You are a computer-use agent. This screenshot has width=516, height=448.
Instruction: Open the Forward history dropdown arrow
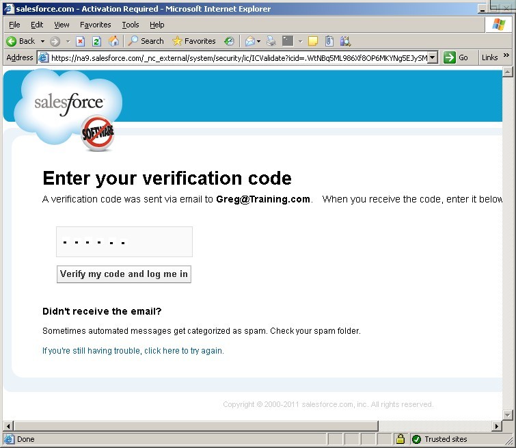[x=68, y=41]
